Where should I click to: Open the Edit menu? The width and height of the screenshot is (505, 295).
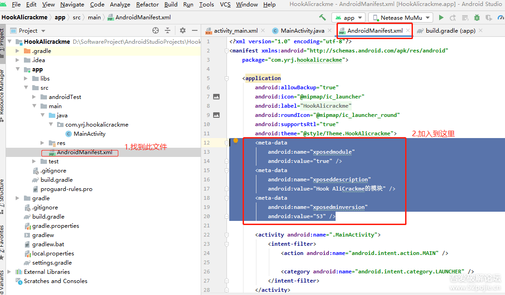(31, 5)
